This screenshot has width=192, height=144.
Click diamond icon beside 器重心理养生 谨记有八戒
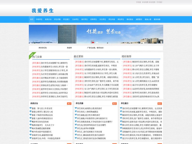point(31,111)
